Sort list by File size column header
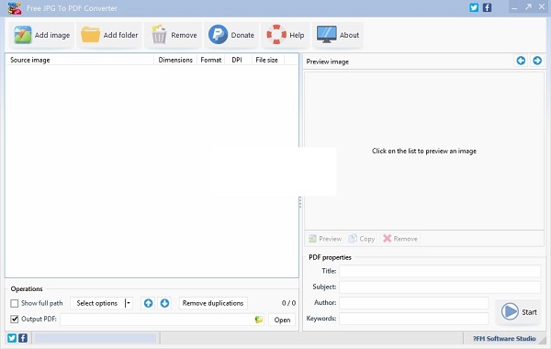This screenshot has height=349, width=551. (266, 60)
